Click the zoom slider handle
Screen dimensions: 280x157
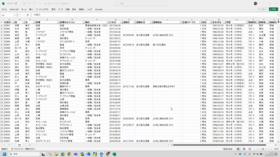[263, 149]
